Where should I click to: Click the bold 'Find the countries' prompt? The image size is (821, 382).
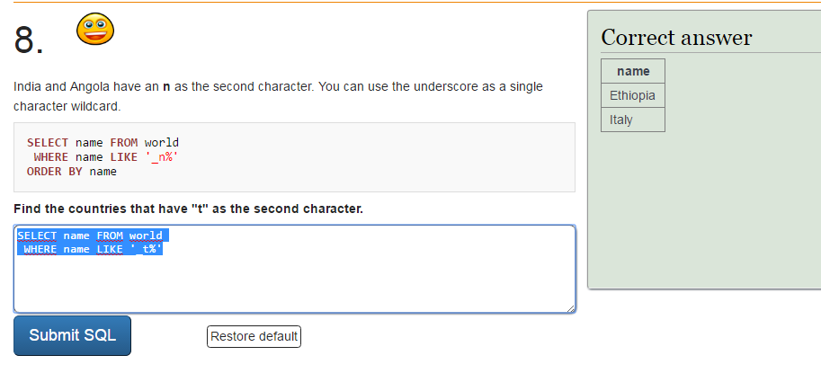pos(189,209)
